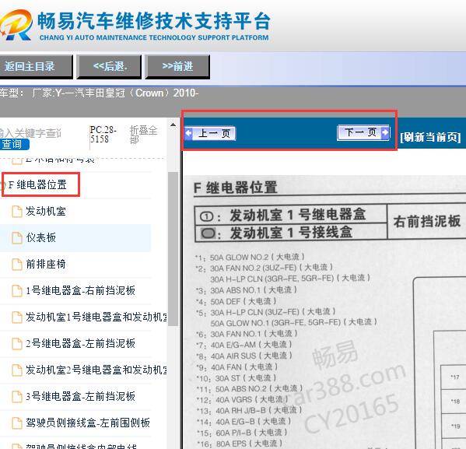The image size is (466, 449).
Task: Click the right arrow icon on 下一页
Action: pos(385,132)
